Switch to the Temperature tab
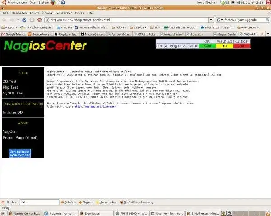Image resolution: width=271 pixels, height=216 pixels. point(120,34)
